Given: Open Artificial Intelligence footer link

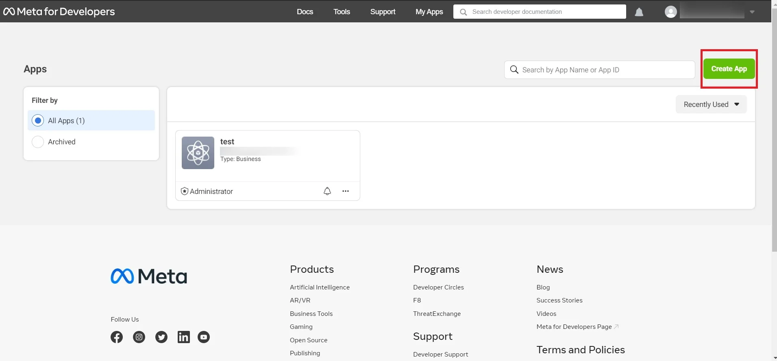Looking at the screenshot, I should [x=320, y=287].
